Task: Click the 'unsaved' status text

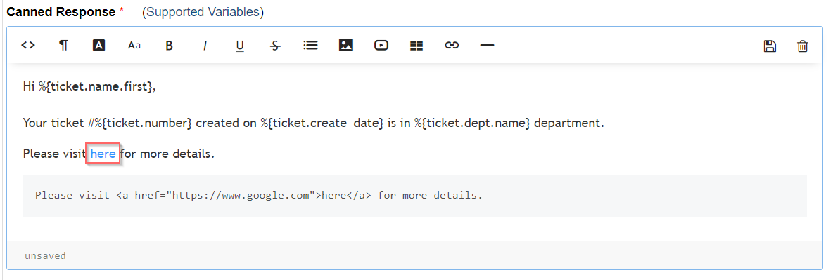Action: coord(45,256)
